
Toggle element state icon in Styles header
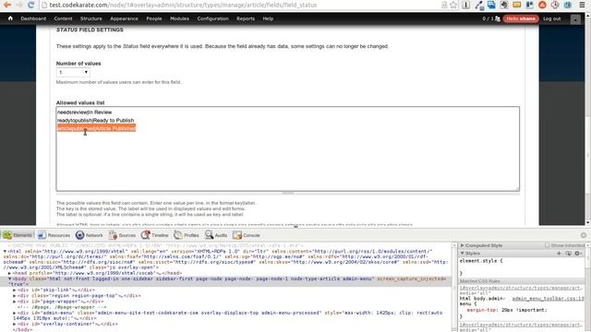click(x=569, y=254)
